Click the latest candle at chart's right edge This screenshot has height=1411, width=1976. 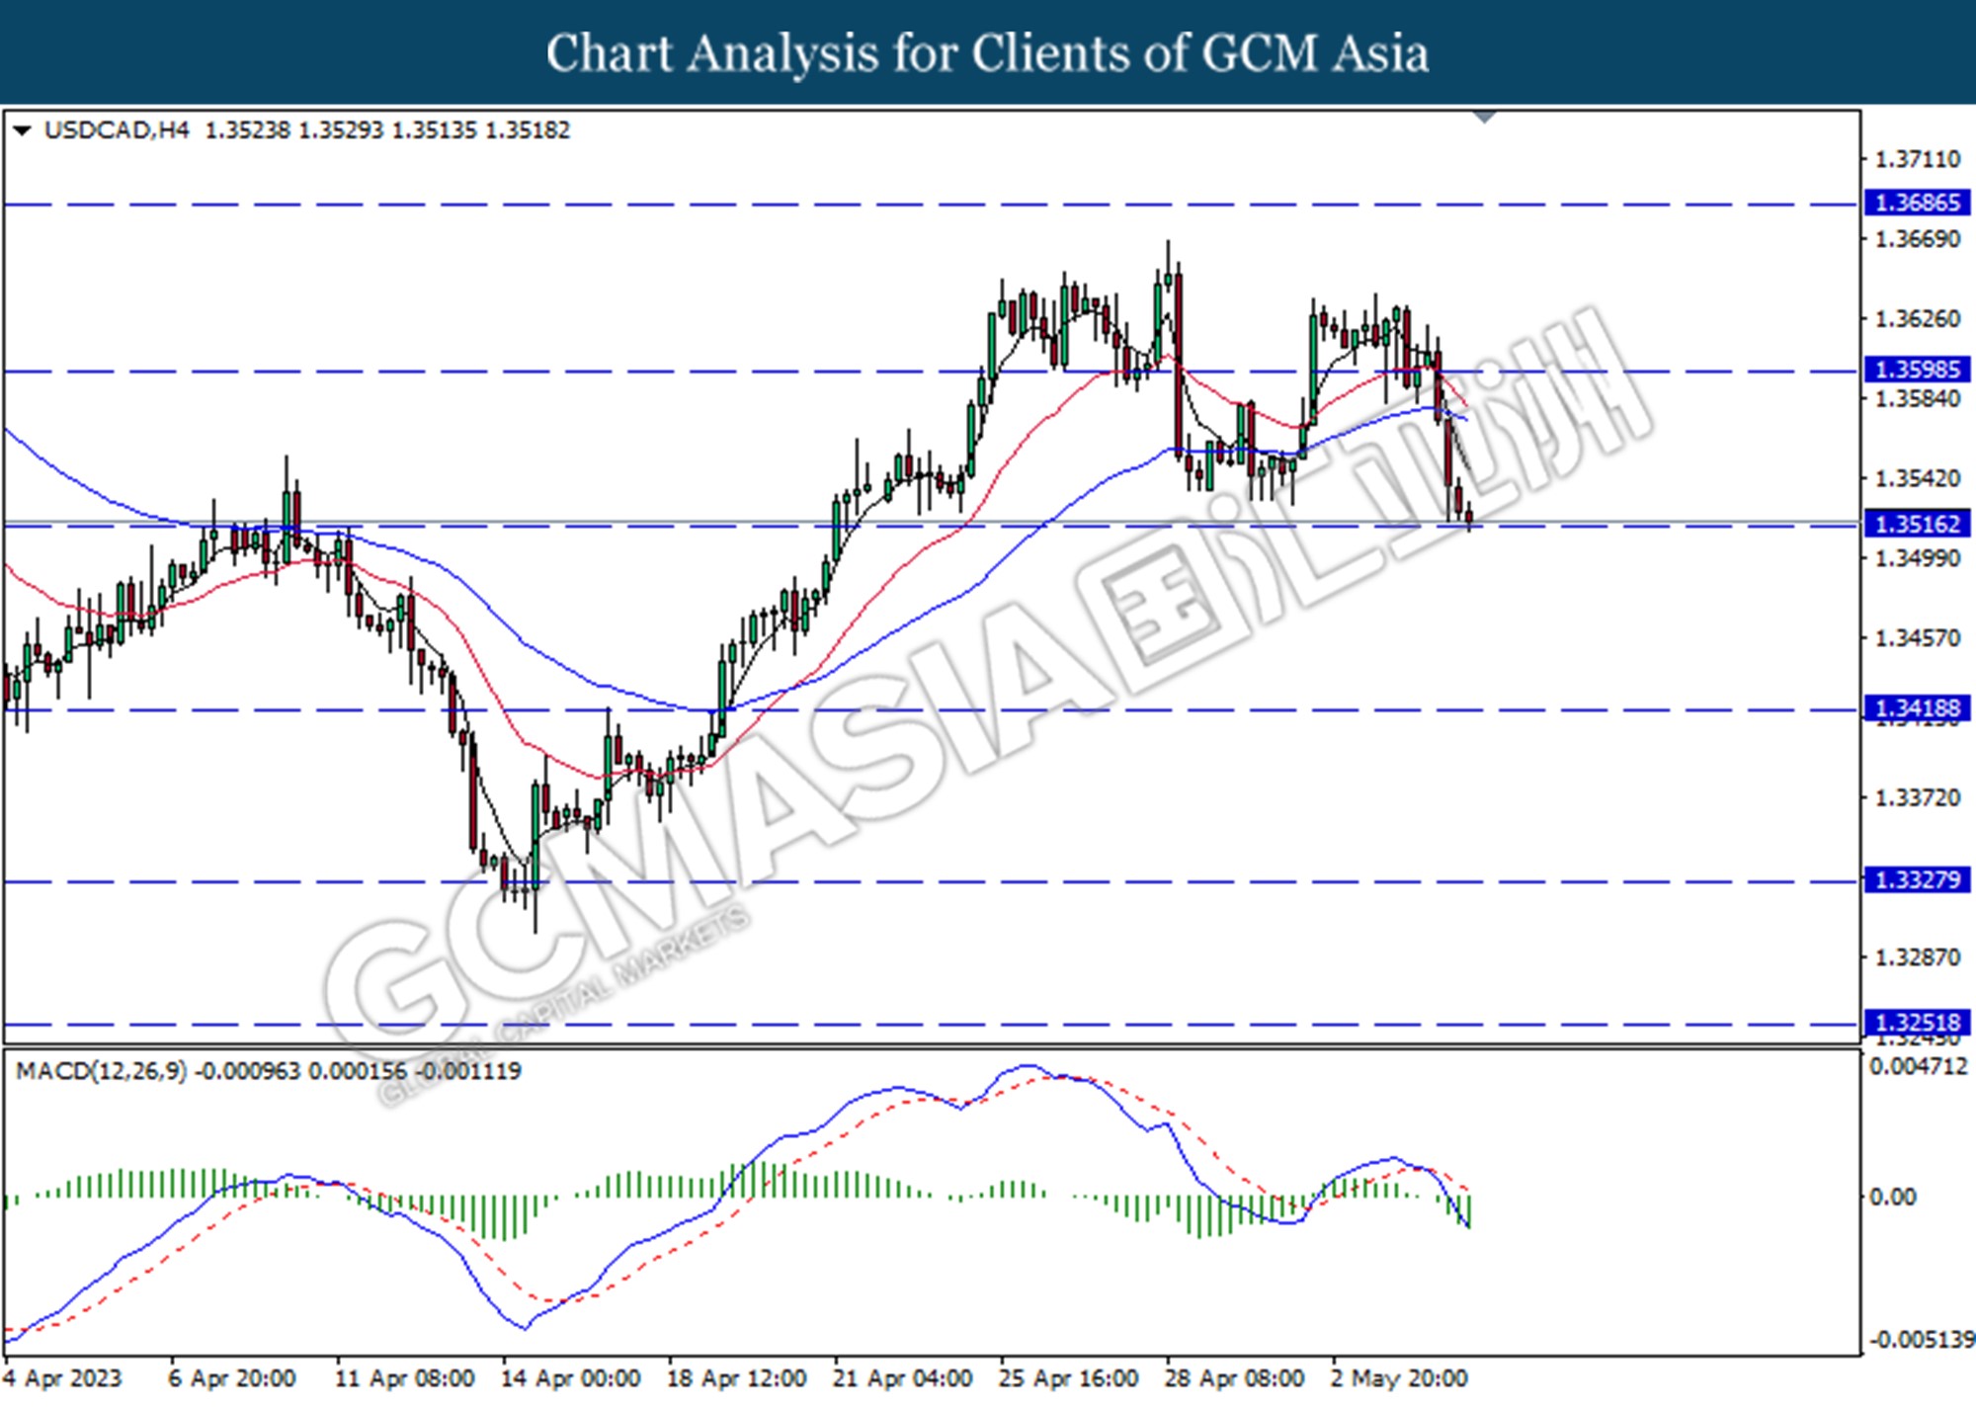(x=1470, y=515)
